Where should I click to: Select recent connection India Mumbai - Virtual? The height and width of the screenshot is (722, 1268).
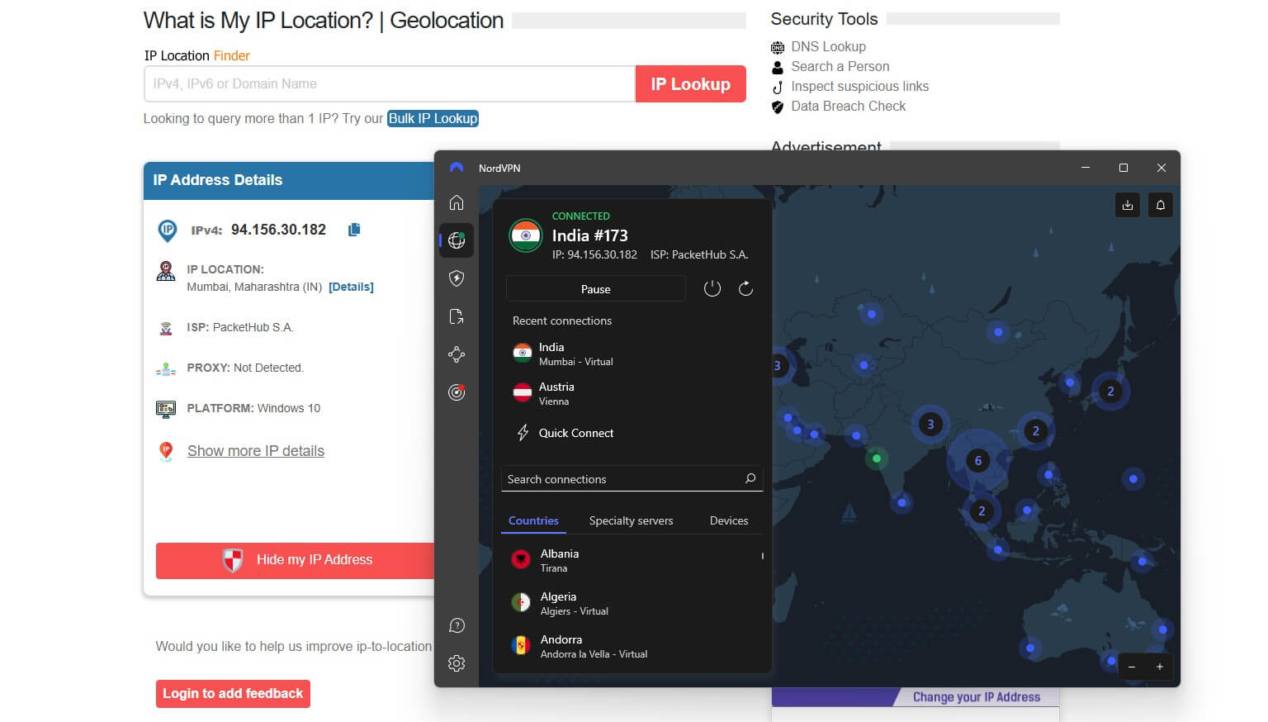(632, 354)
